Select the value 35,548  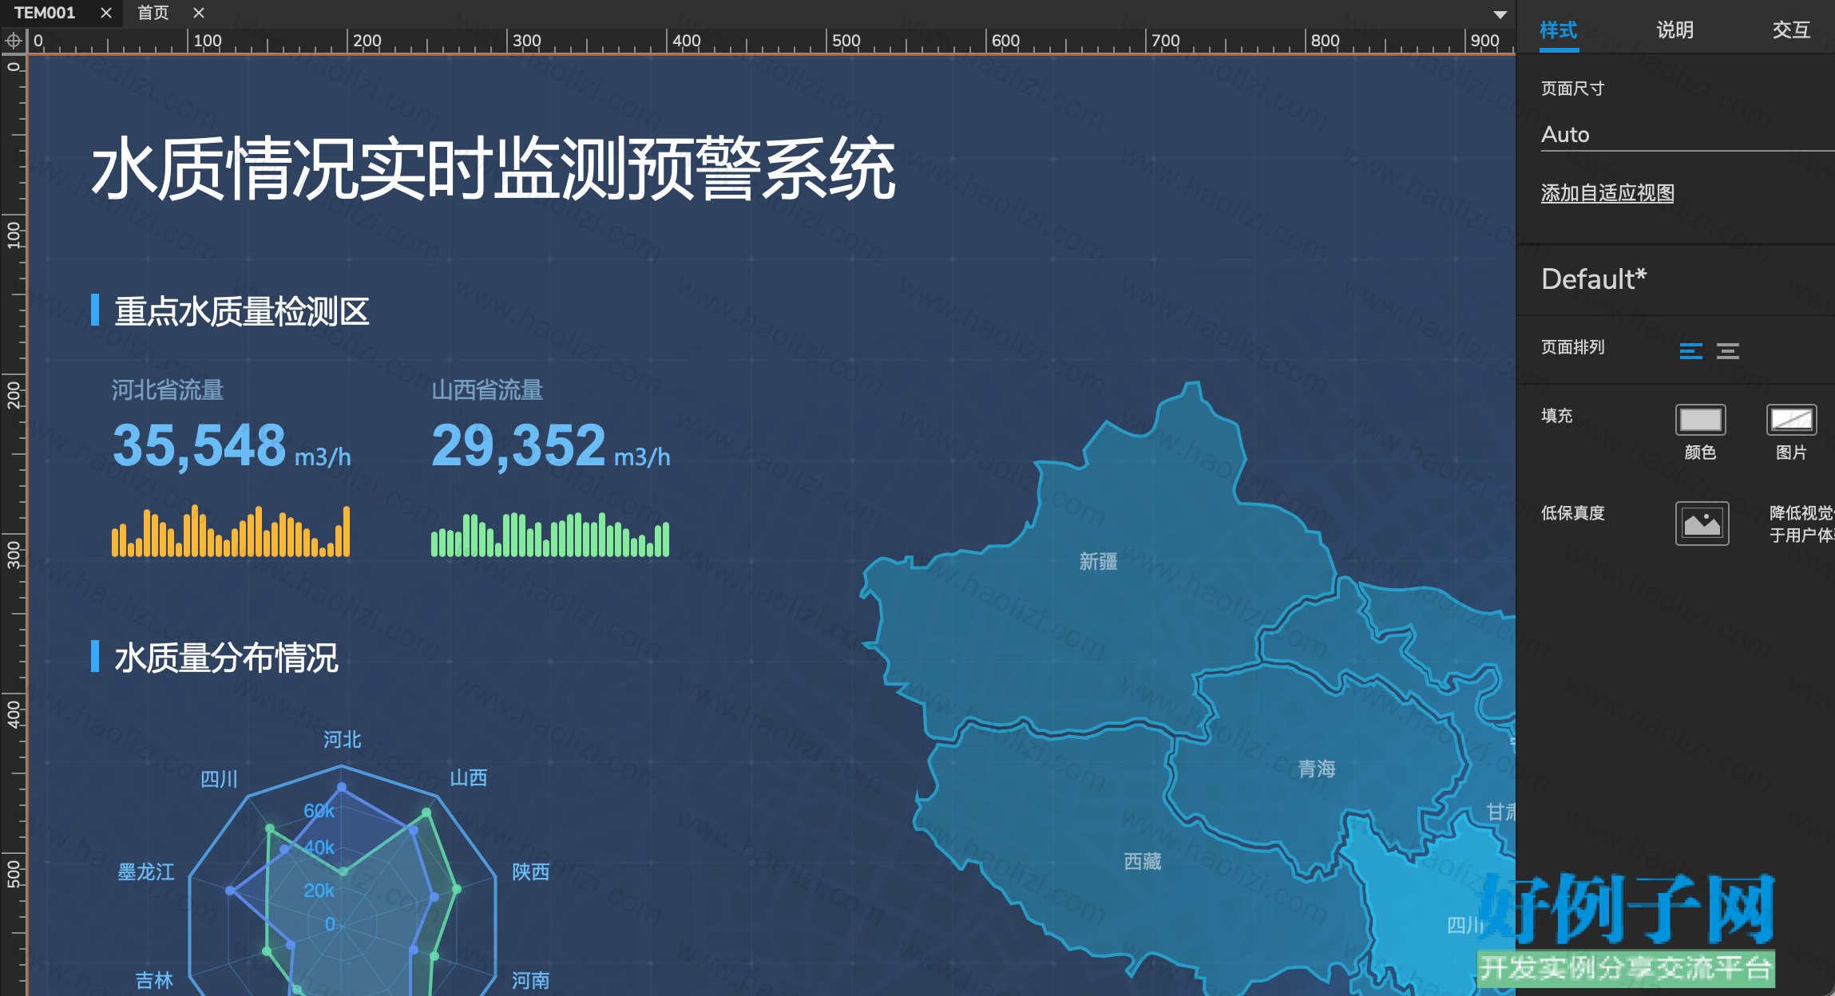199,445
